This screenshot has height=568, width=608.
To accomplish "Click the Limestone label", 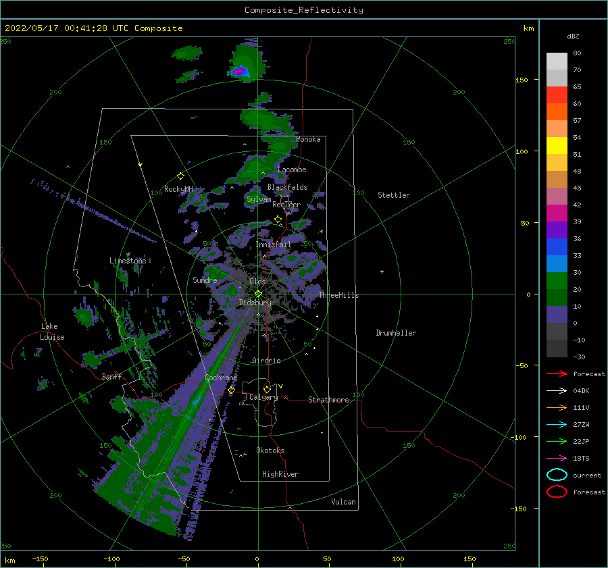I will tap(128, 261).
